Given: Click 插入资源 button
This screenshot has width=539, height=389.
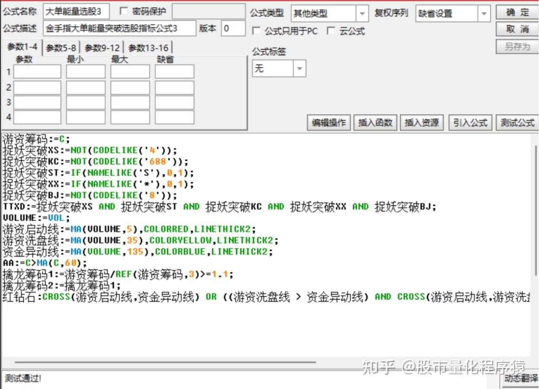Looking at the screenshot, I should click(421, 123).
